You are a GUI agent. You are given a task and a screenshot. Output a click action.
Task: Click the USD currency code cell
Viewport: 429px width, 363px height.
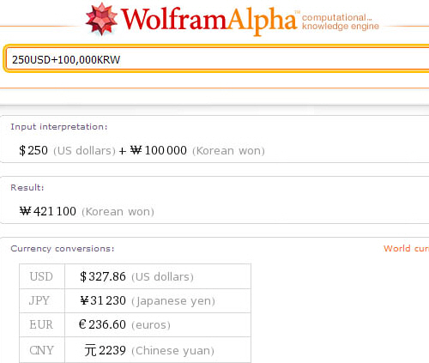pos(42,276)
